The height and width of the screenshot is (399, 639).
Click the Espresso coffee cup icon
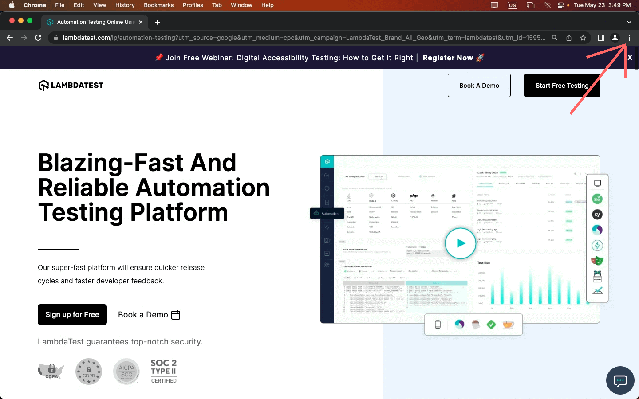pos(476,324)
